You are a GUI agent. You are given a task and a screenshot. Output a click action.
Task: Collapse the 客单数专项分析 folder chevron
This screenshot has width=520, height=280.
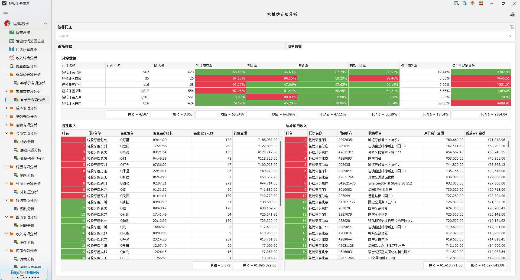pyautogui.click(x=6, y=91)
